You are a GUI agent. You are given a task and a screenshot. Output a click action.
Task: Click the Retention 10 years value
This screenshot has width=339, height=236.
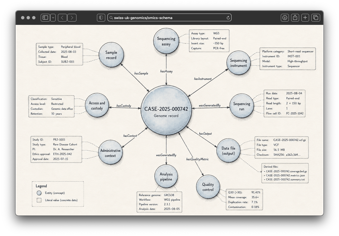tap(56, 114)
